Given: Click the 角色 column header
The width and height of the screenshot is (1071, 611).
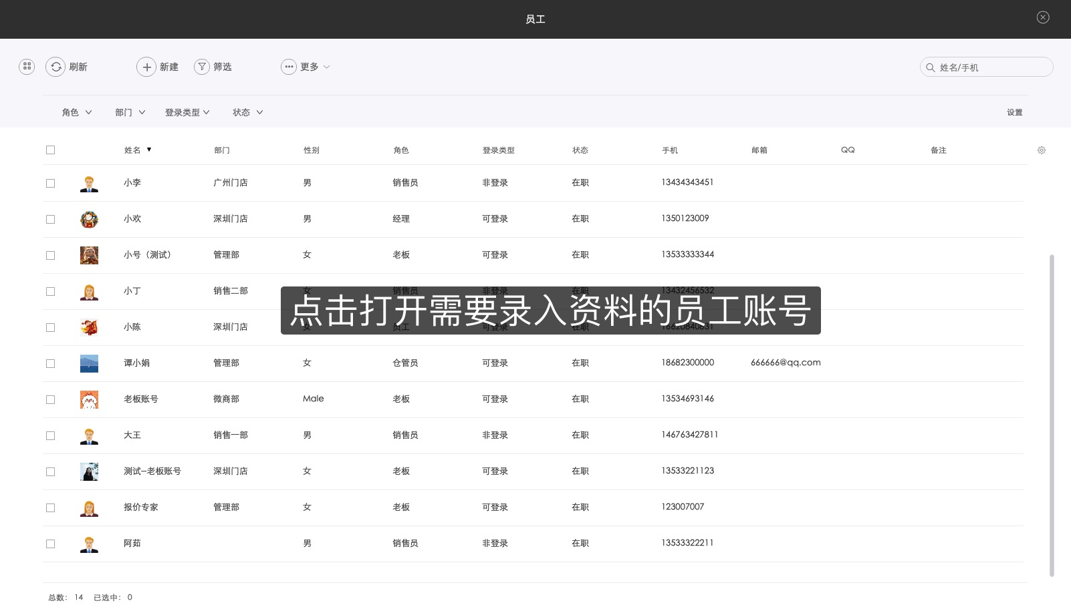Looking at the screenshot, I should point(401,150).
